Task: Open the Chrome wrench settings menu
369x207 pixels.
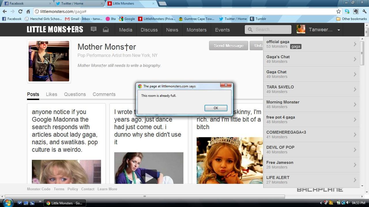Action: pos(365,11)
